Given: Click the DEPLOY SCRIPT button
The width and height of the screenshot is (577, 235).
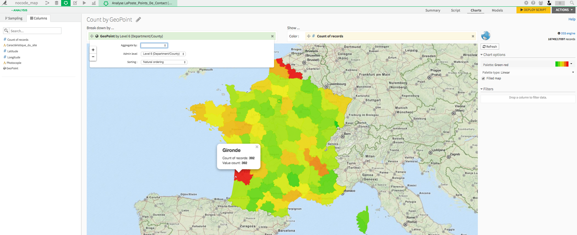Looking at the screenshot, I should coord(534,10).
